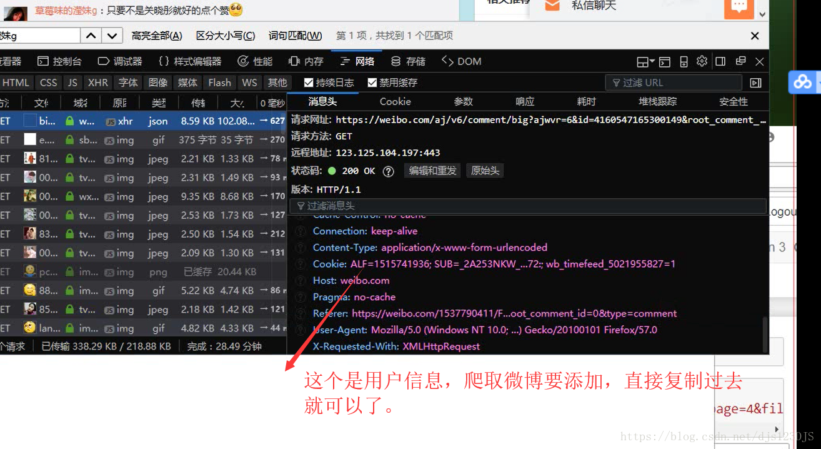Open the 调试器 debugger panel
821x449 pixels.
[x=120, y=61]
